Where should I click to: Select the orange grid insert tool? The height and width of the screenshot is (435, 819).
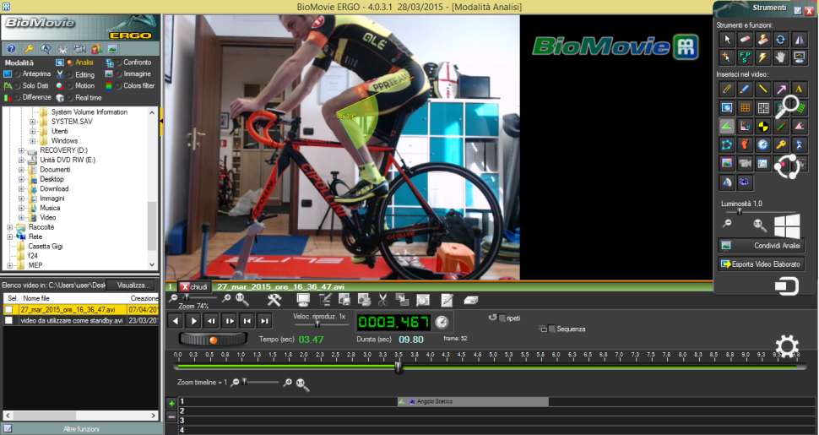[745, 108]
